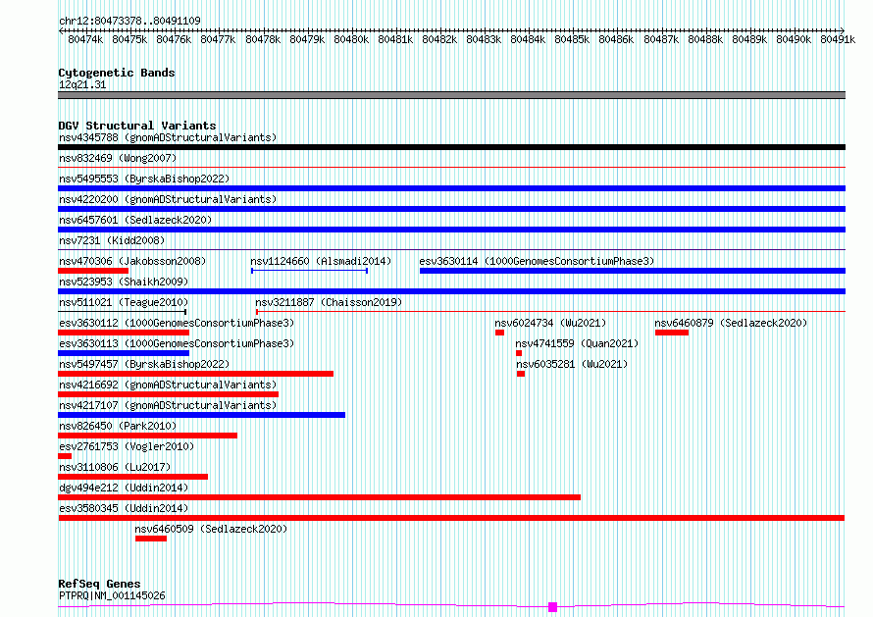
Task: Select the nsv832469 (Wong2007) label
Action: [118, 158]
